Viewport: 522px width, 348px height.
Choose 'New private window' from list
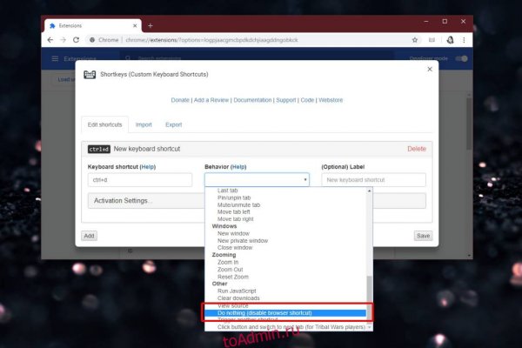point(243,240)
